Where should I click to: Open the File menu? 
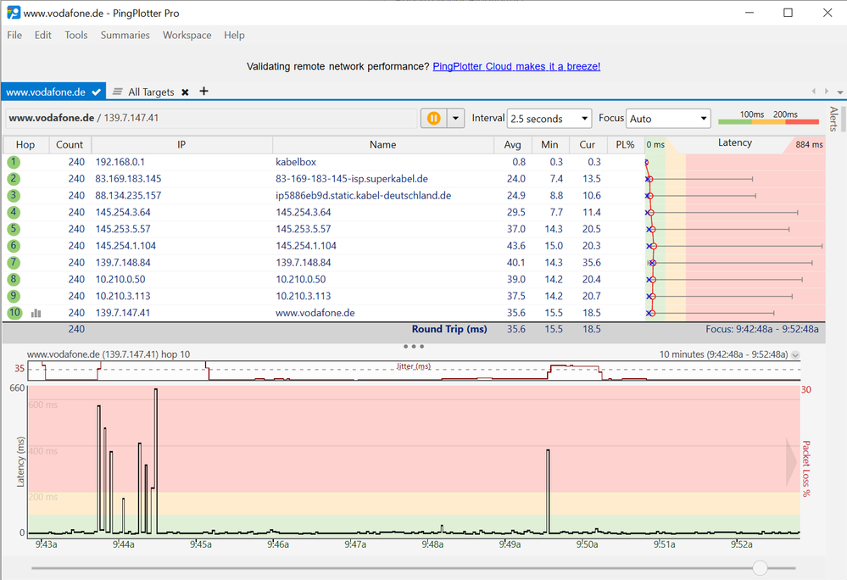point(14,35)
